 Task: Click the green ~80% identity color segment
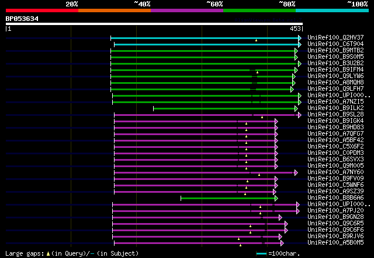pos(259,10)
